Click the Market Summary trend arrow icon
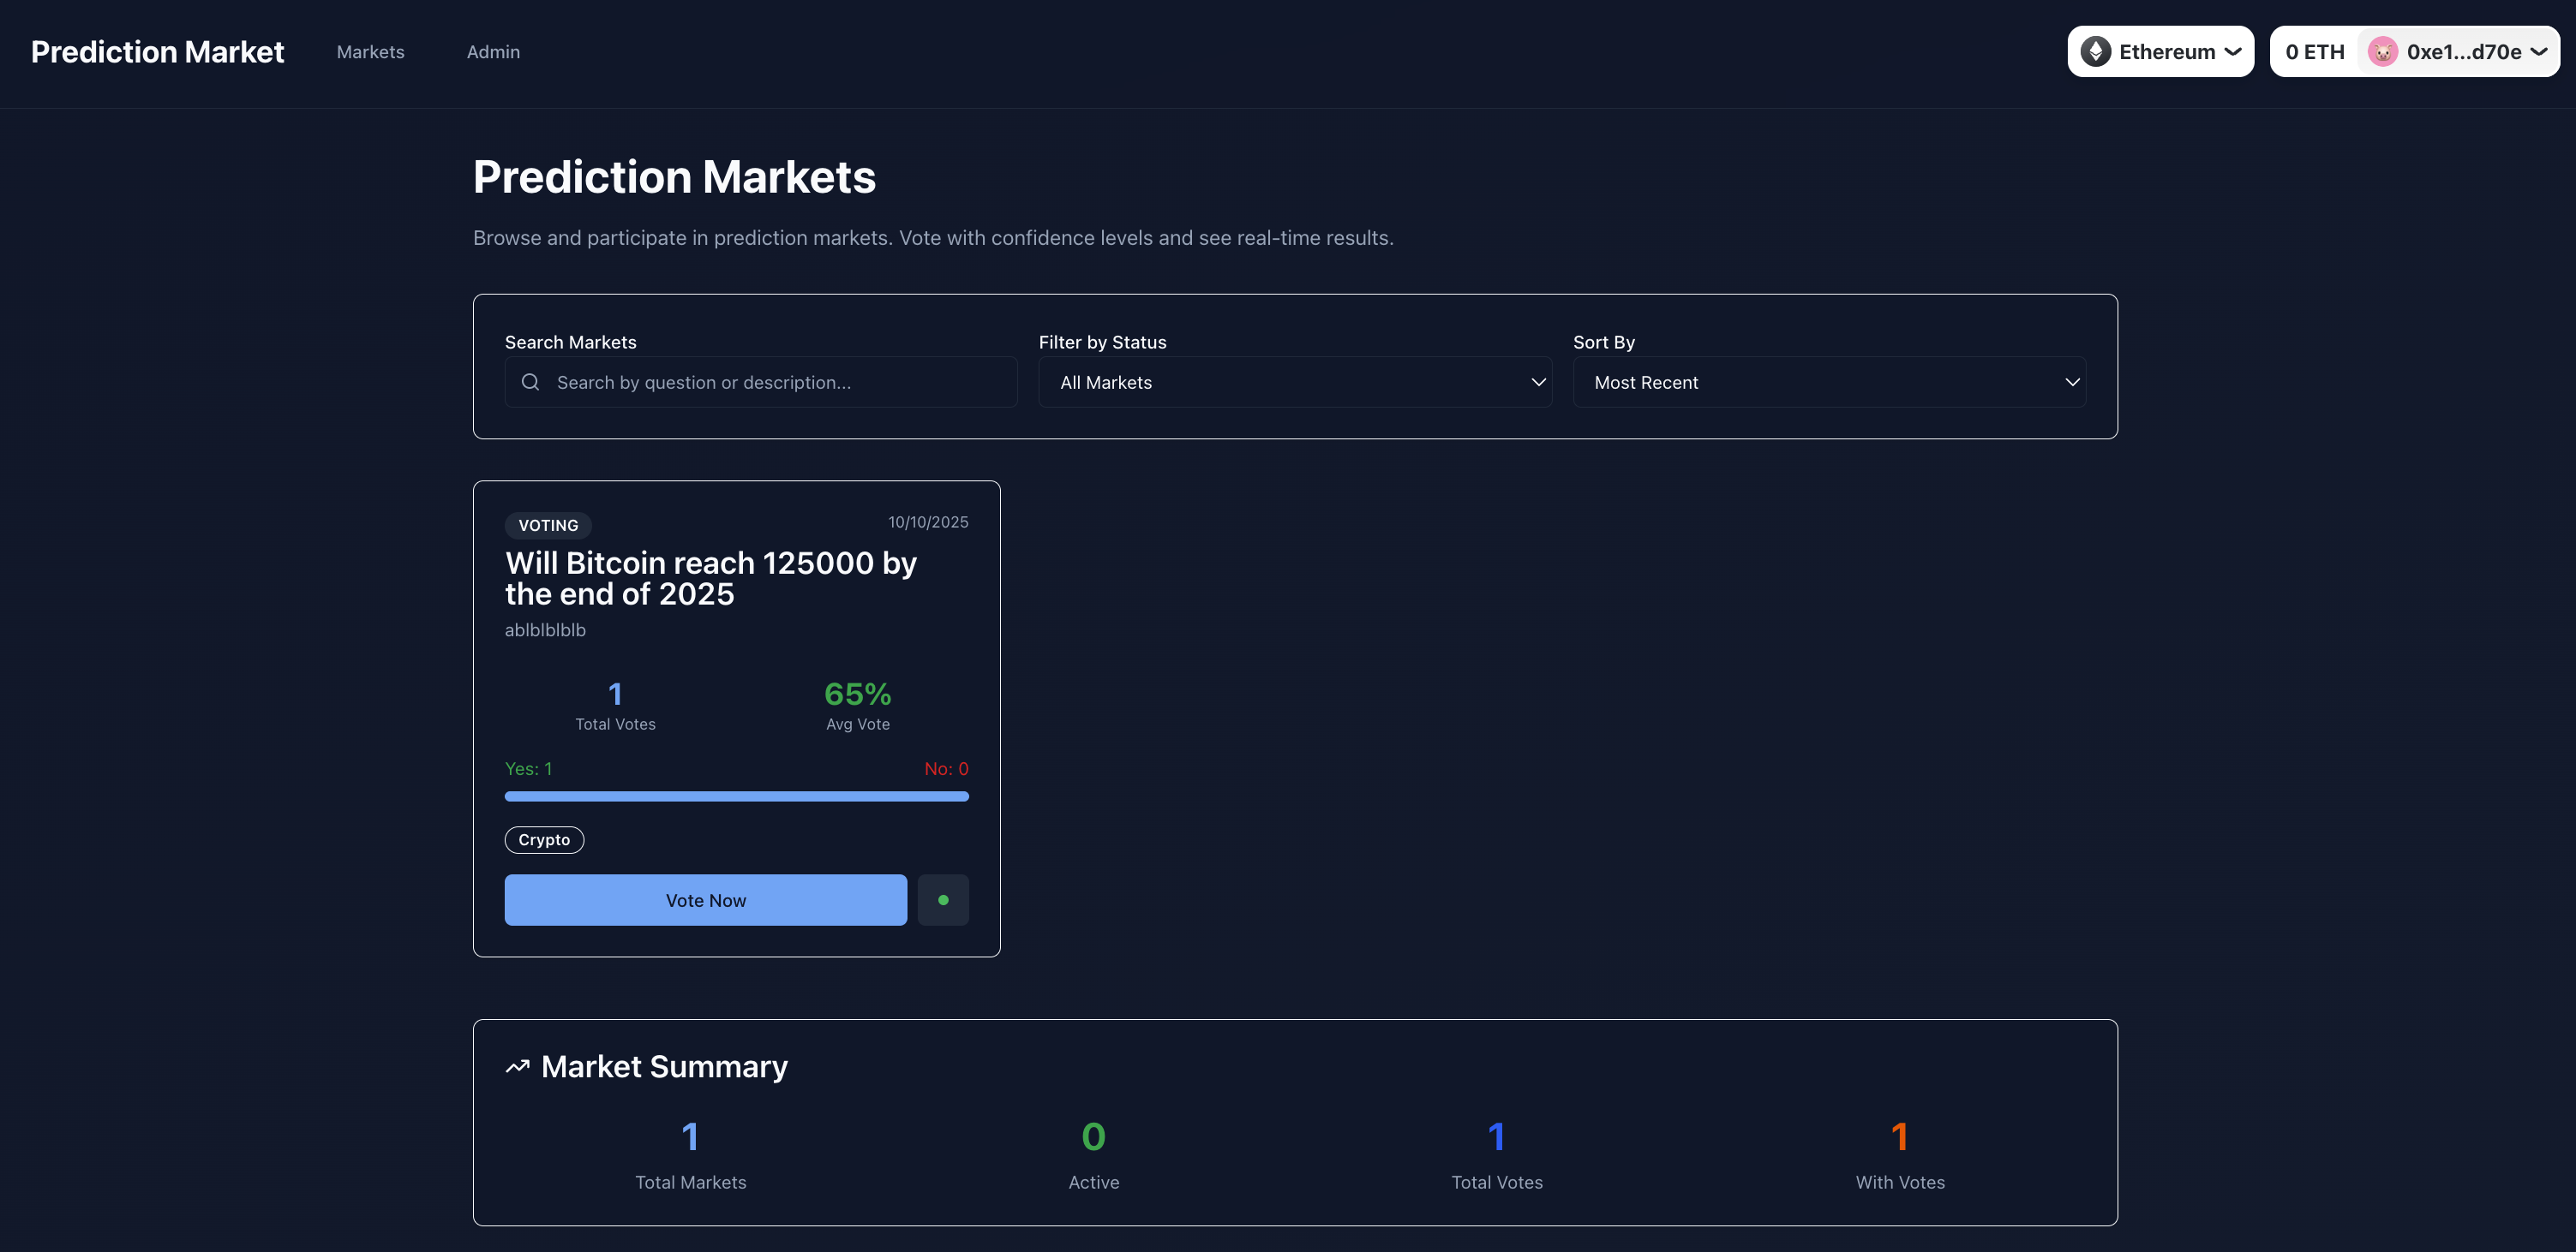The image size is (2576, 1252). [517, 1067]
